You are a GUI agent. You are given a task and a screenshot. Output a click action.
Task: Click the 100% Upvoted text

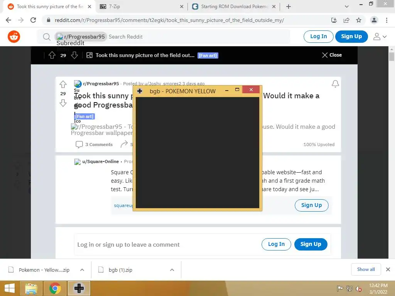(x=319, y=145)
